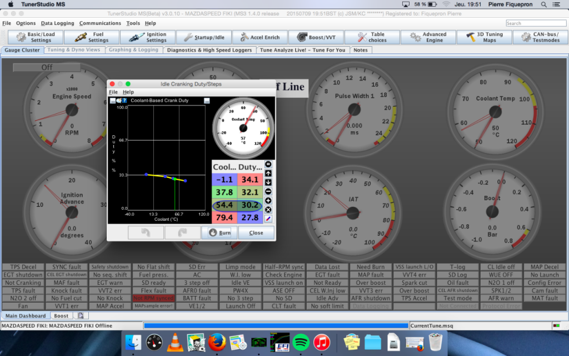Open the Data Logging menu
Image resolution: width=569 pixels, height=356 pixels.
[x=57, y=23]
